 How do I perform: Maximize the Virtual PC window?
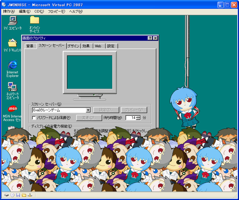click(227, 5)
